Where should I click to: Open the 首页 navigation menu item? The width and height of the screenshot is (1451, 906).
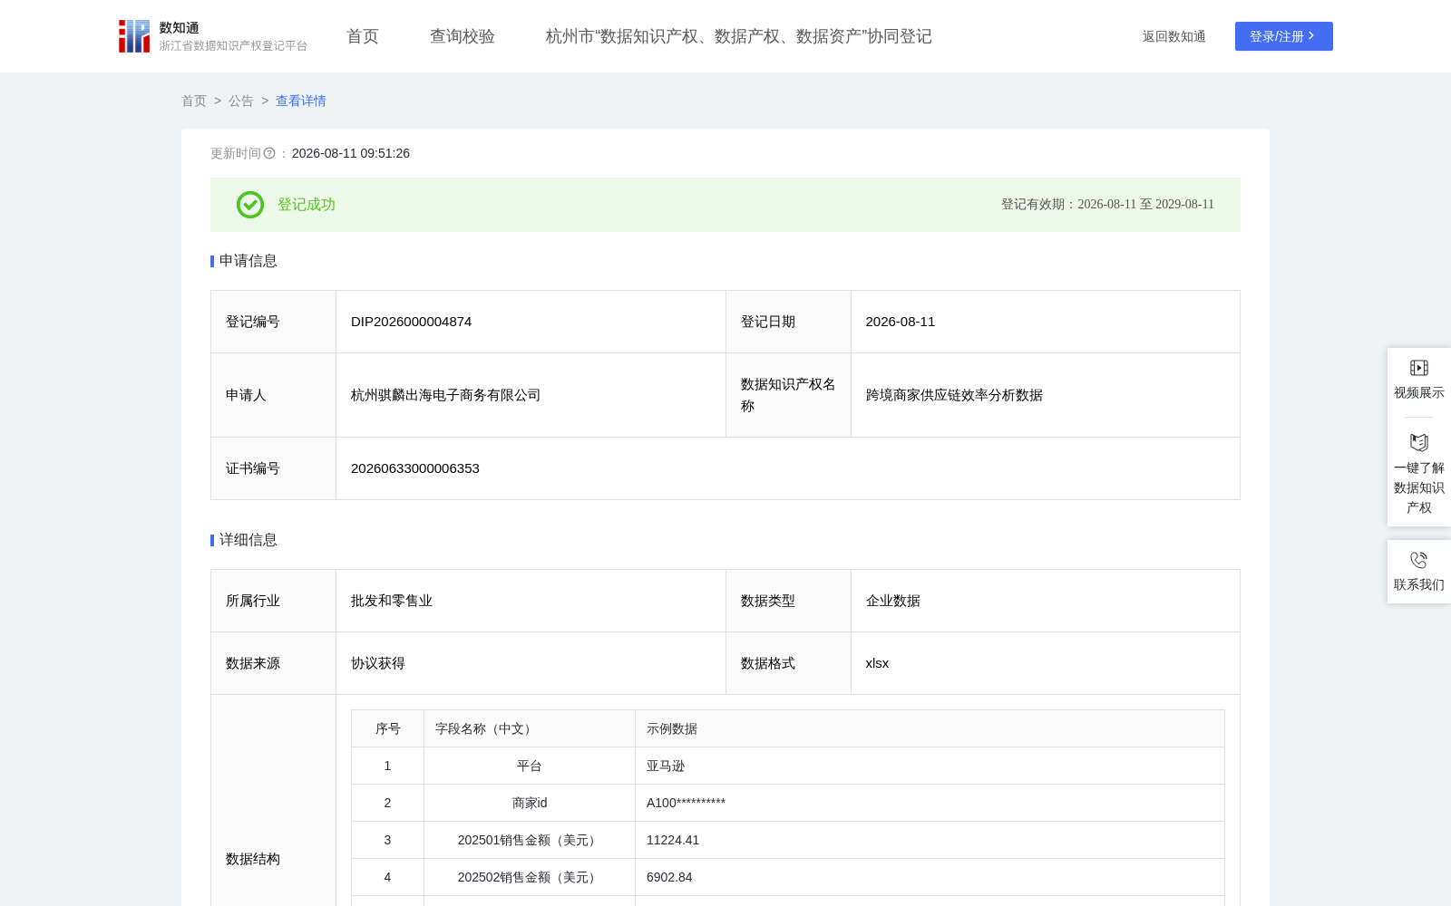pyautogui.click(x=363, y=36)
